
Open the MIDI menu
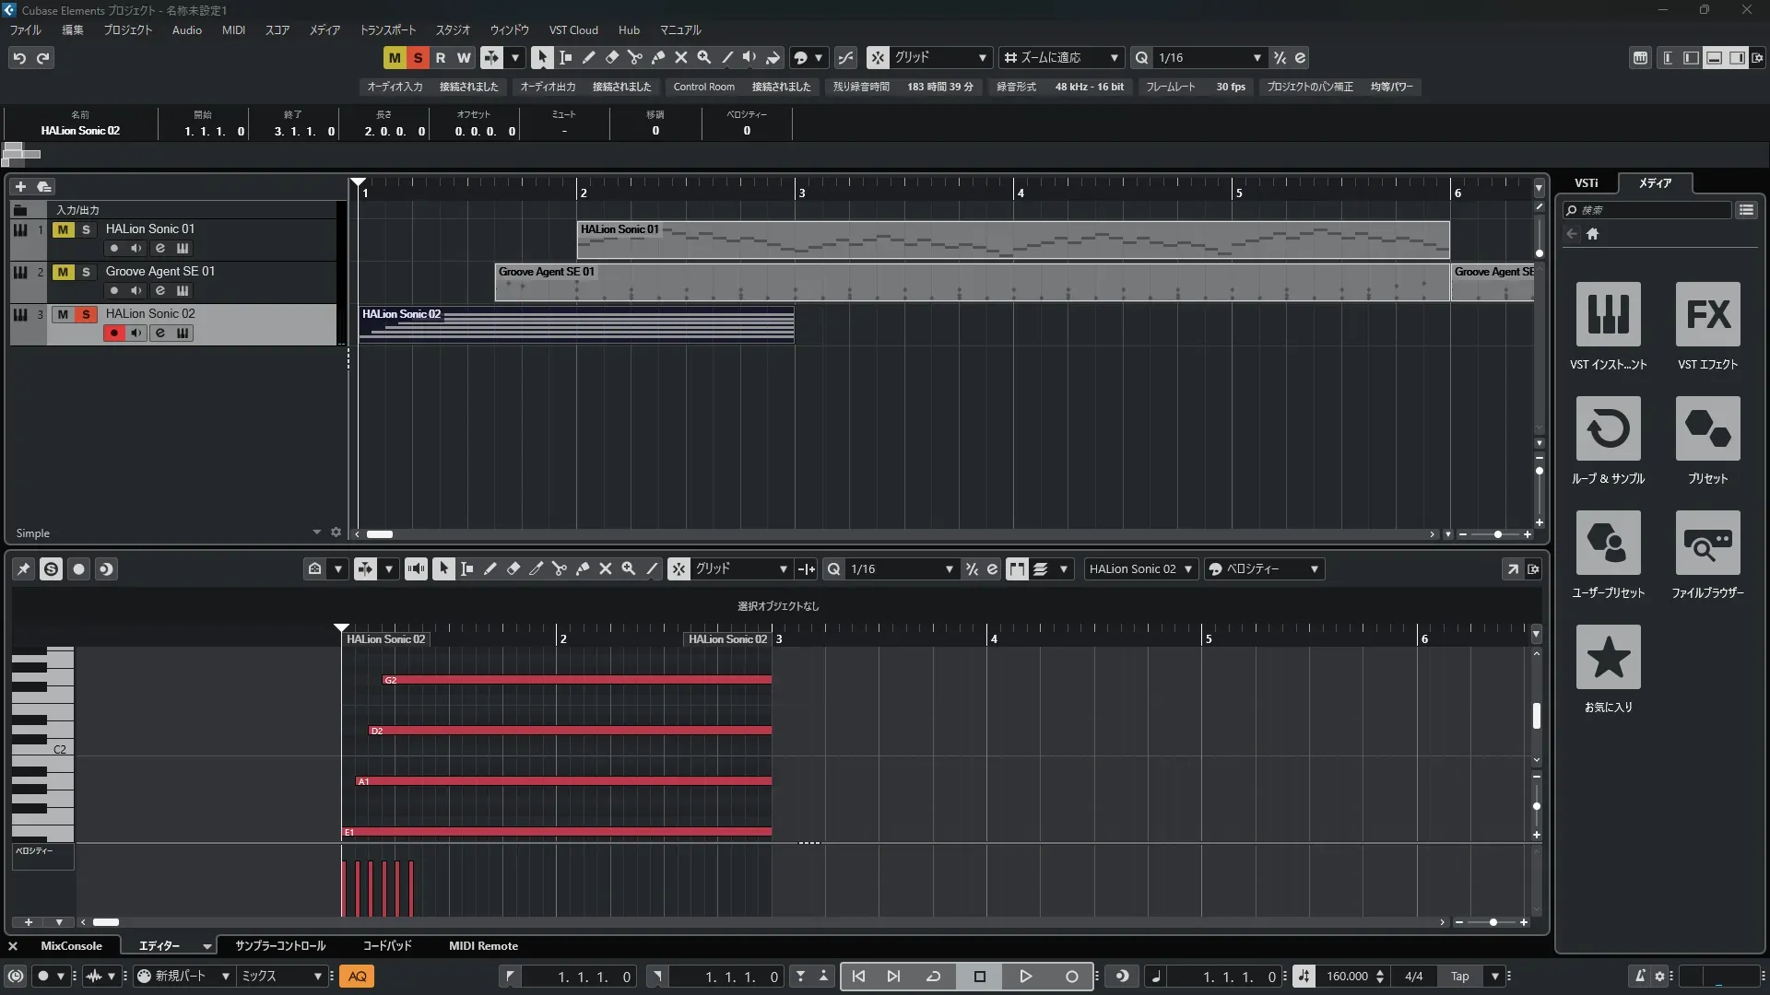[233, 29]
